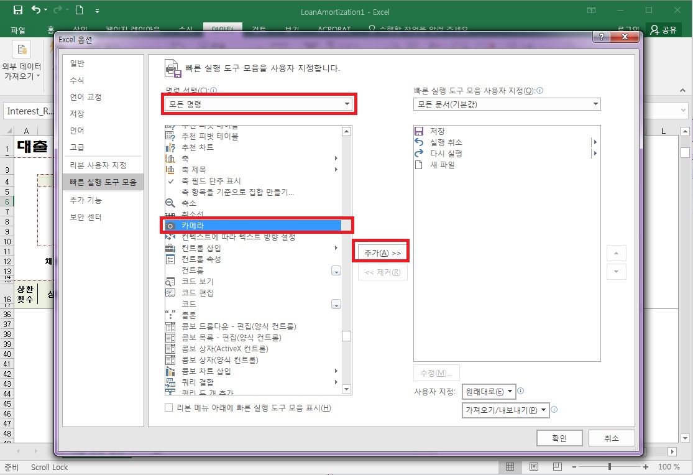Select the 축 chart command icon
This screenshot has height=475, width=693.
click(x=170, y=159)
